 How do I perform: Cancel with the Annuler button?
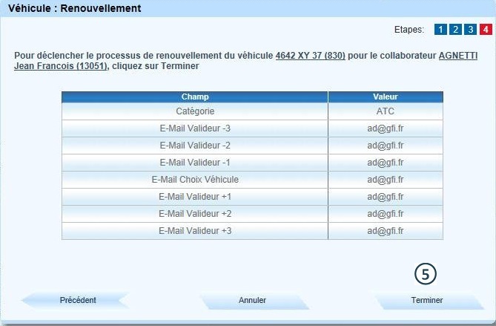(253, 300)
